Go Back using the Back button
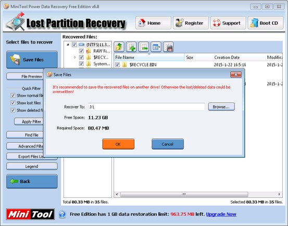 pos(32,181)
